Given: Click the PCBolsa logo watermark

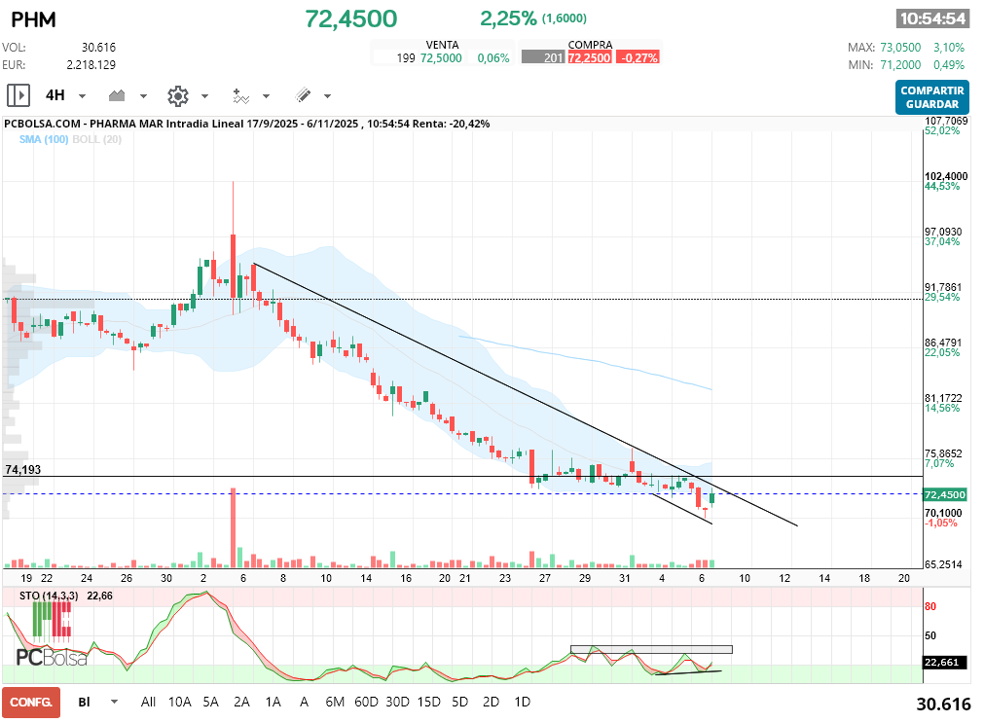Looking at the screenshot, I should pyautogui.click(x=51, y=657).
